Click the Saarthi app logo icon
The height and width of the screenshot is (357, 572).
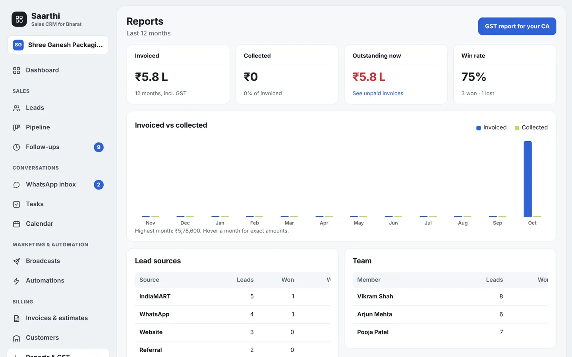[19, 19]
